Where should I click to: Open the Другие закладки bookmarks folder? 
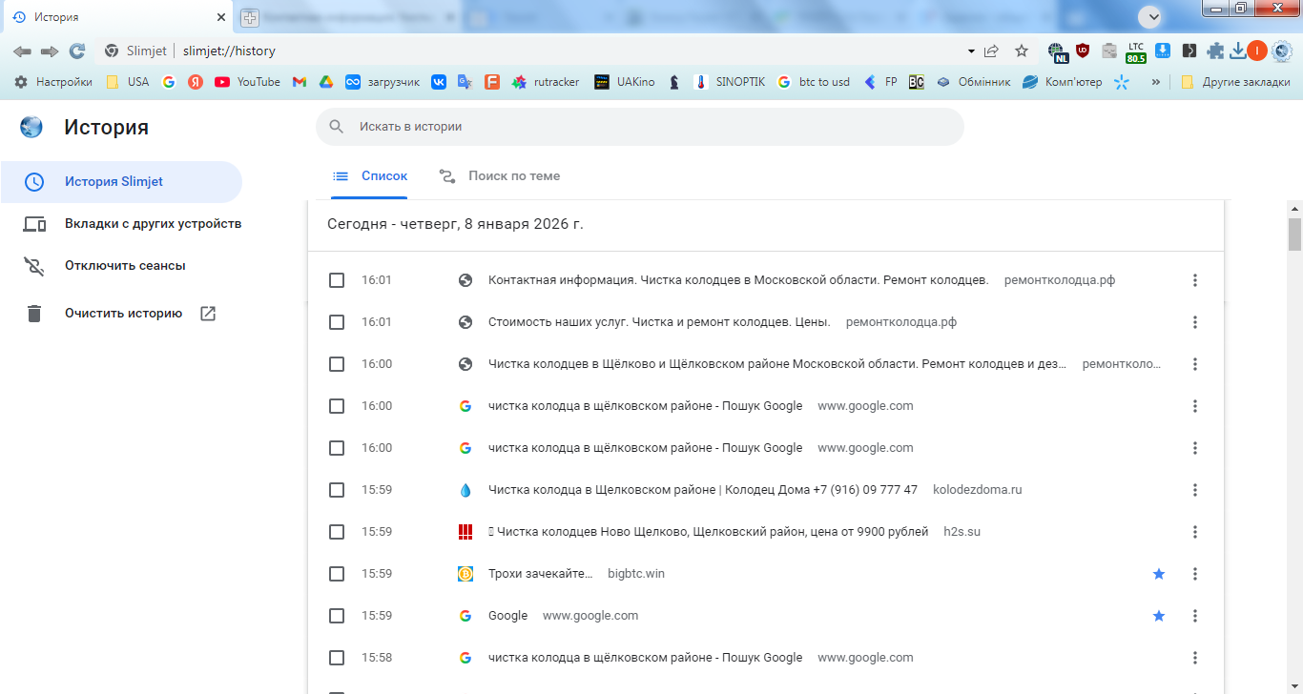(1235, 82)
